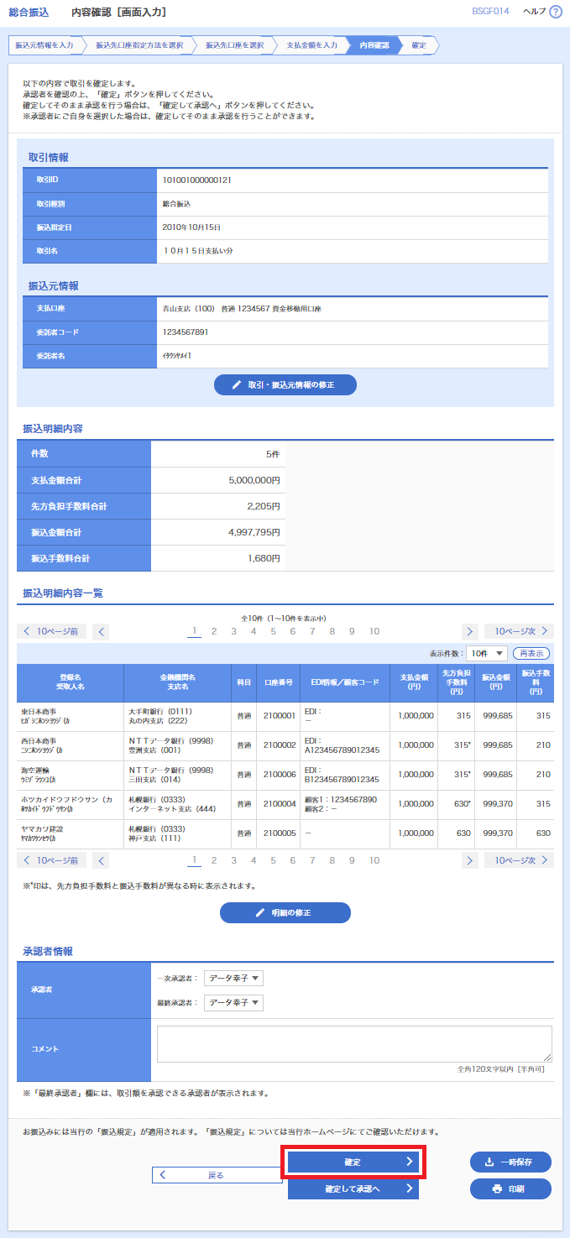Go to previous page arrow above table
Image resolution: width=570 pixels, height=1238 pixels.
tap(101, 632)
